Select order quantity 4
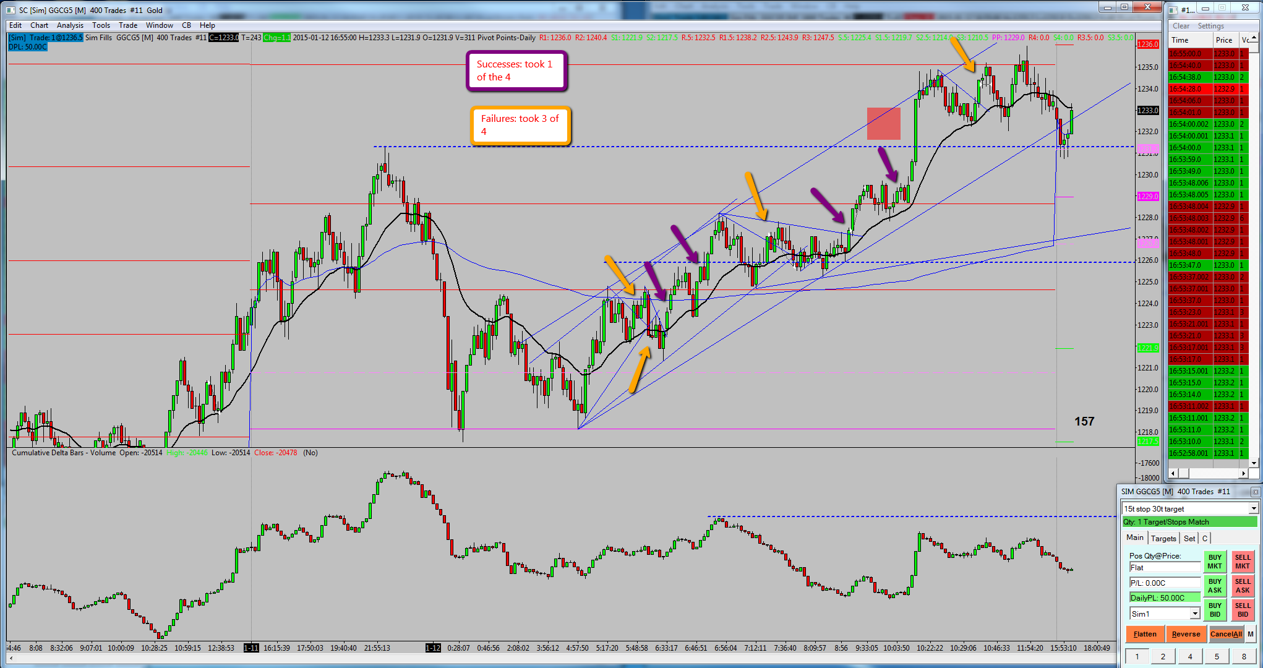Viewport: 1263px width, 668px height. 1190,656
